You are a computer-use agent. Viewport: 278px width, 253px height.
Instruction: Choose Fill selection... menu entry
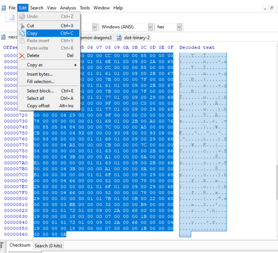click(49, 81)
